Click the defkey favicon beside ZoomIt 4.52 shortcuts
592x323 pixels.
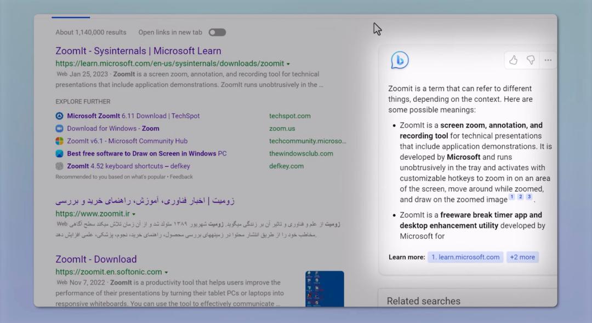coord(59,166)
